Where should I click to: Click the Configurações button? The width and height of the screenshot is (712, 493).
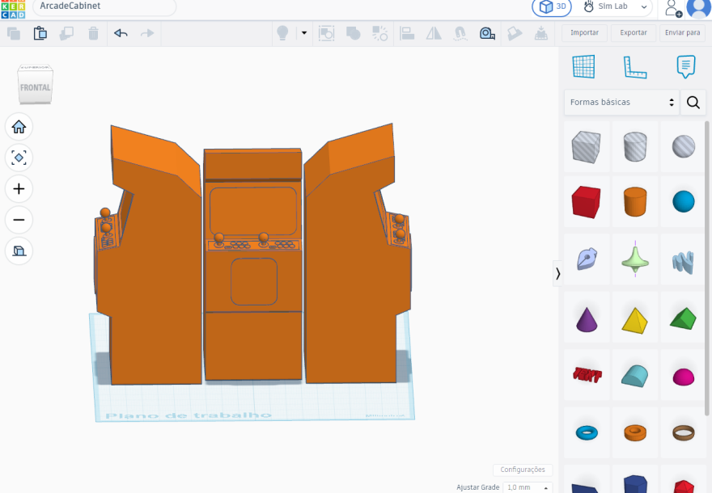point(523,470)
